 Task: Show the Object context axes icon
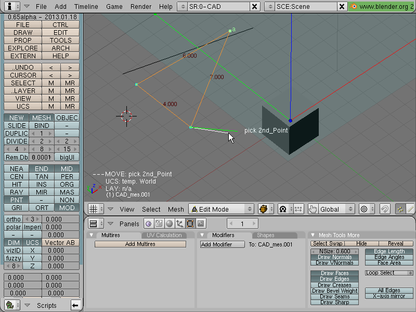pos(179,224)
